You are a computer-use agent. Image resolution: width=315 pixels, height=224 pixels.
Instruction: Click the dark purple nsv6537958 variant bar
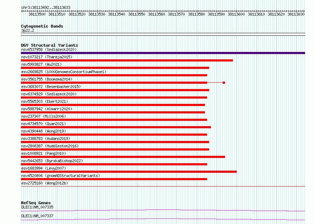[x=163, y=53]
